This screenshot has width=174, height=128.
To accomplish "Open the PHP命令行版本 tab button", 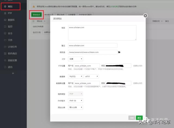I will [85, 14].
